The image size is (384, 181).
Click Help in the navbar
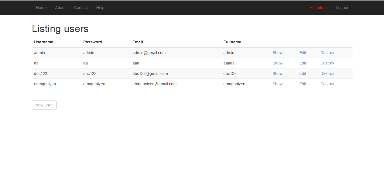point(100,8)
